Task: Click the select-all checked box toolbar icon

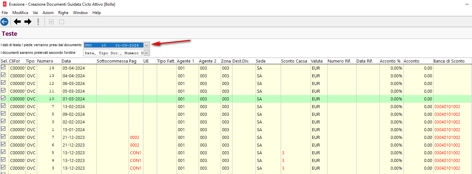Action: pos(51,22)
